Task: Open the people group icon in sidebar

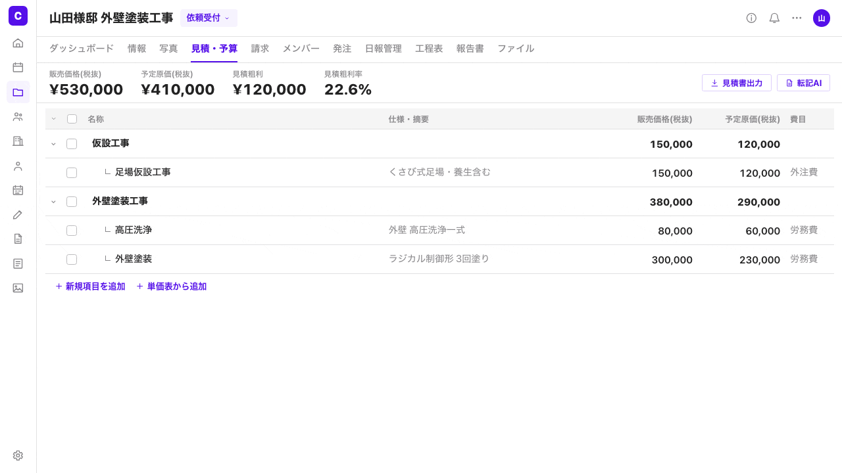Action: click(18, 116)
